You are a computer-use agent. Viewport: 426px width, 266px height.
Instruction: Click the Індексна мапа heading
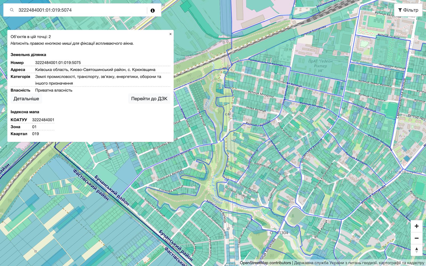coord(25,112)
